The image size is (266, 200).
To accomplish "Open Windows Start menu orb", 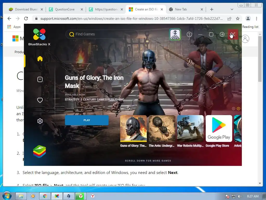I will (x=7, y=196).
